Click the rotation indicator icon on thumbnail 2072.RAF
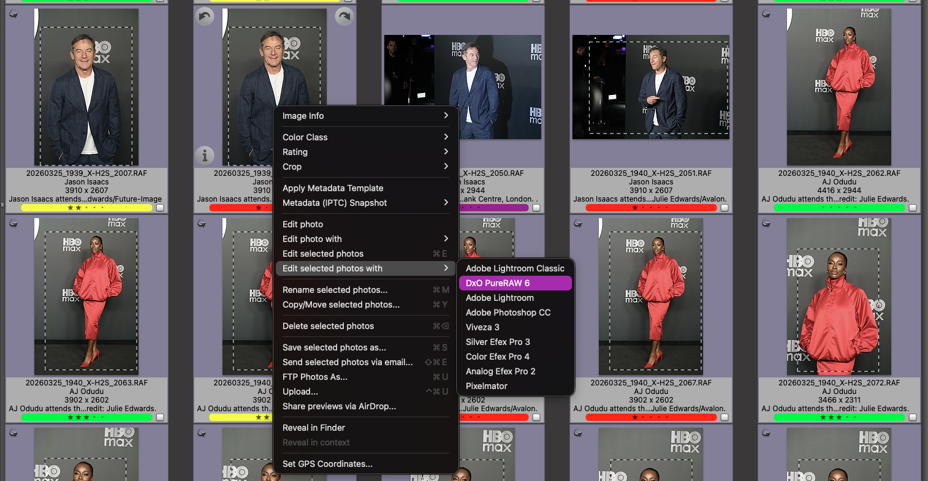The image size is (928, 481). (x=766, y=224)
